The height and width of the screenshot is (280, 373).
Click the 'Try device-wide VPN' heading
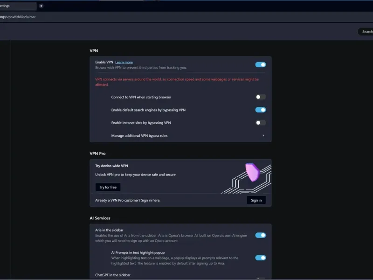coord(111,166)
